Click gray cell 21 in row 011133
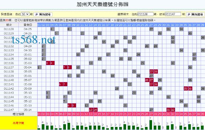Viewport: 205px width, 130px height. (x=125, y=50)
